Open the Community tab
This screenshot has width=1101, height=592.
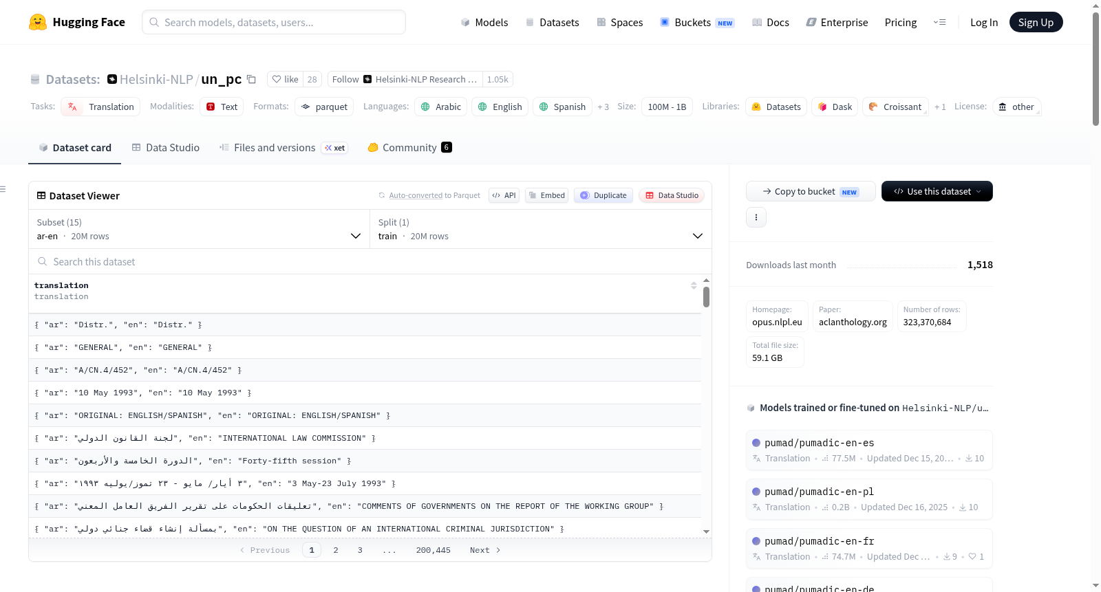pyautogui.click(x=410, y=148)
